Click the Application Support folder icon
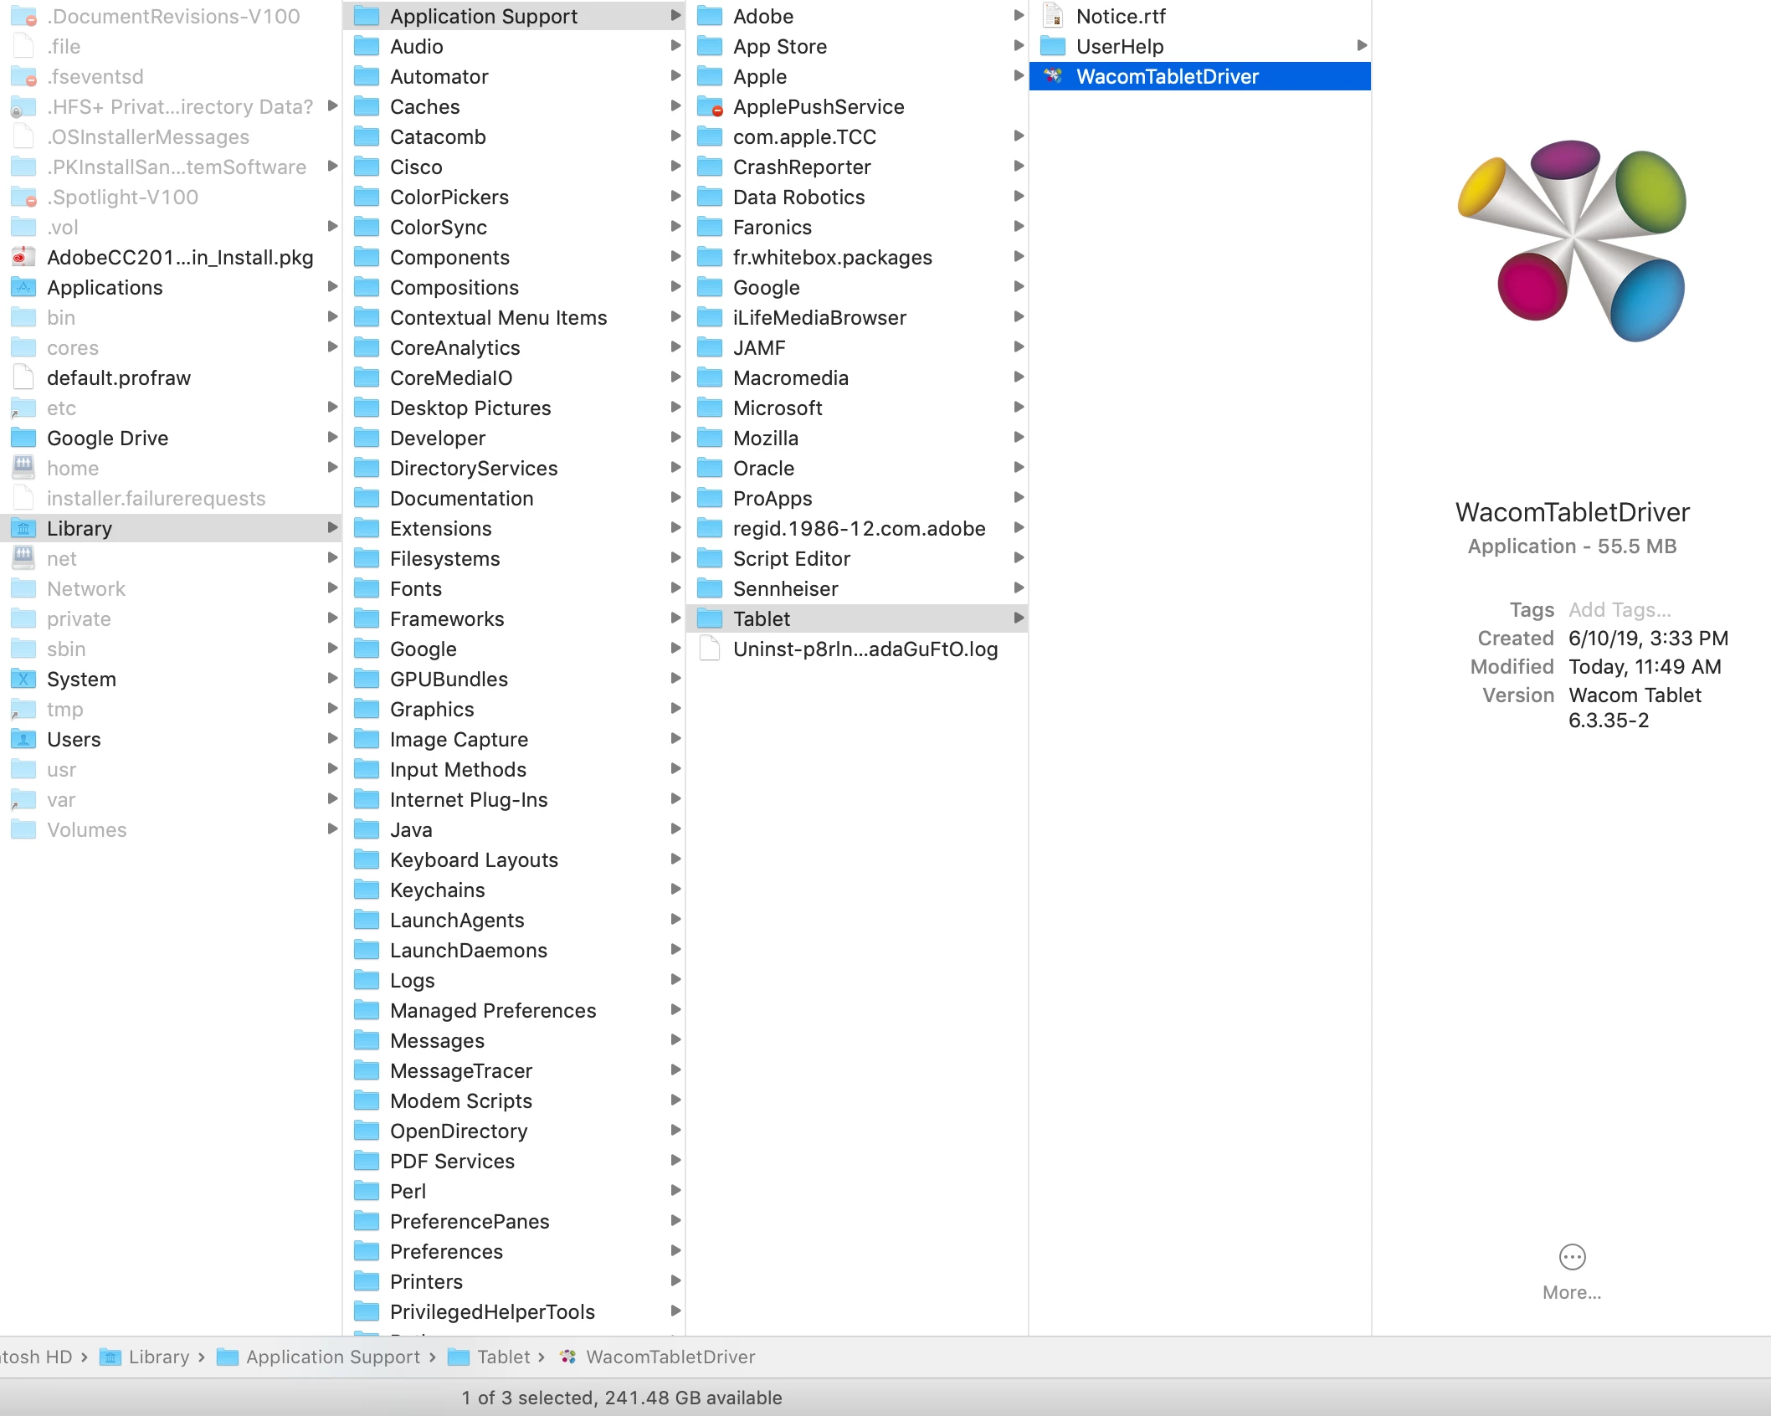Viewport: 1771px width, 1416px height. coord(367,16)
